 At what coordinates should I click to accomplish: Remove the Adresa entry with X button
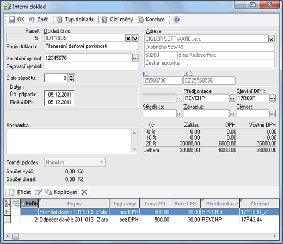pos(272,39)
